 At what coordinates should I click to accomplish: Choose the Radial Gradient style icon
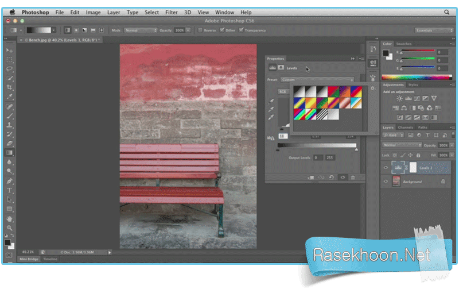76,30
